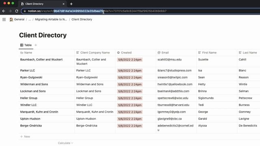Click the lock icon in address bar
Viewport: 260px width, 146px height.
click(25, 11)
